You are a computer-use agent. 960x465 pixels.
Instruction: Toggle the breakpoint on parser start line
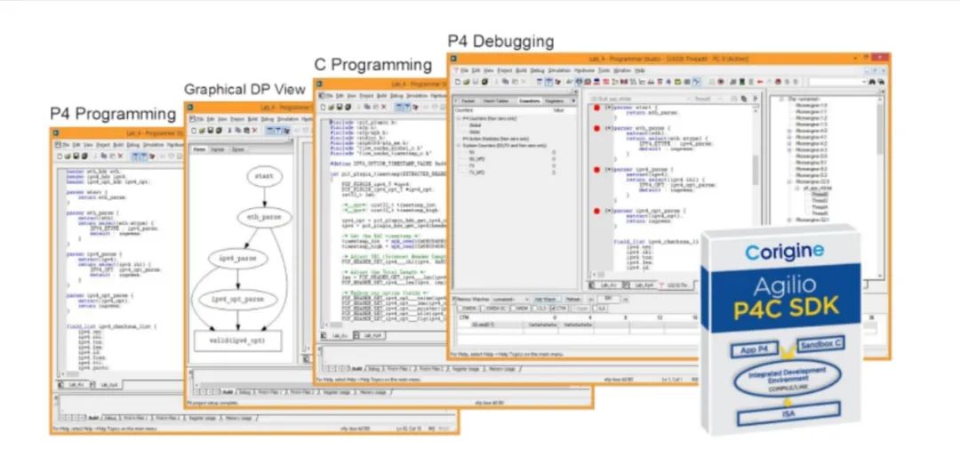[x=596, y=108]
